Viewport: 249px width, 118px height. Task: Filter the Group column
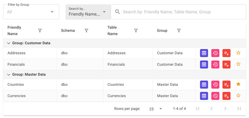coord(179,30)
